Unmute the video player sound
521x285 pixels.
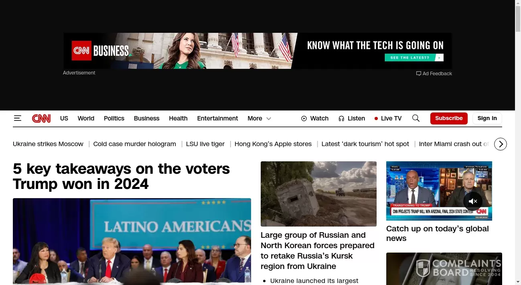coord(473,201)
